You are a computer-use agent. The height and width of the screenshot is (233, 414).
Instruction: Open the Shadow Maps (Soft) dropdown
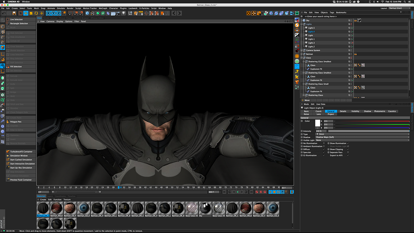[x=362, y=137]
